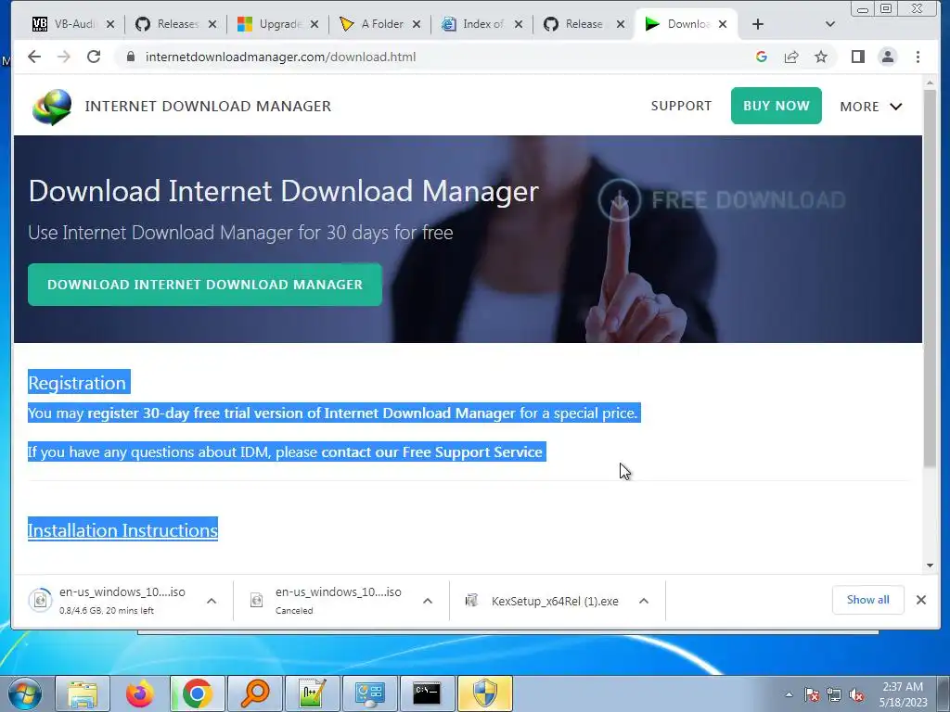
Task: Click INTERNET DOWNLOAD MANAGER site title
Action: pos(208,106)
